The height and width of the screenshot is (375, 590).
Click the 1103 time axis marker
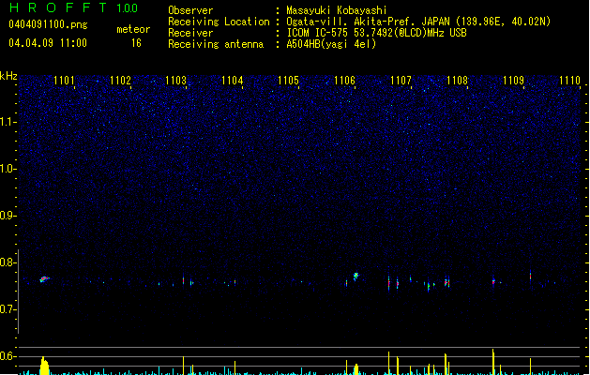tap(175, 81)
